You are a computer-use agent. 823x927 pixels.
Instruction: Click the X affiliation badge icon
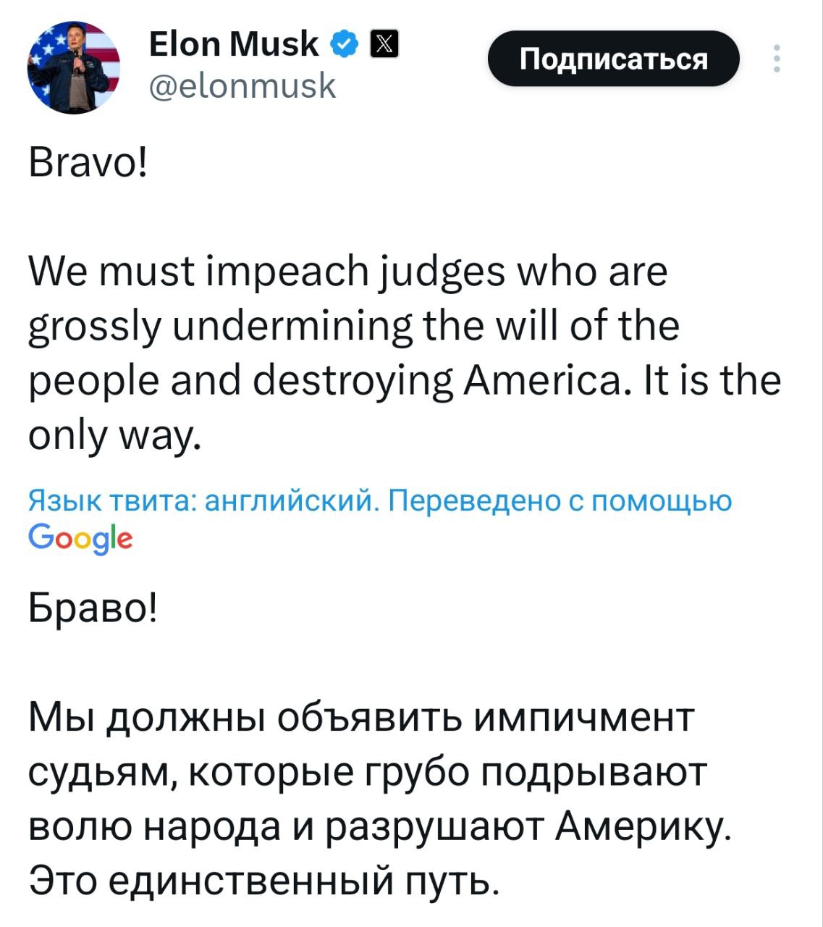point(384,45)
